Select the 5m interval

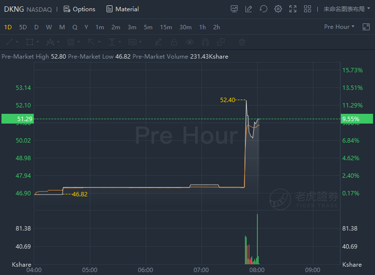[x=148, y=27]
